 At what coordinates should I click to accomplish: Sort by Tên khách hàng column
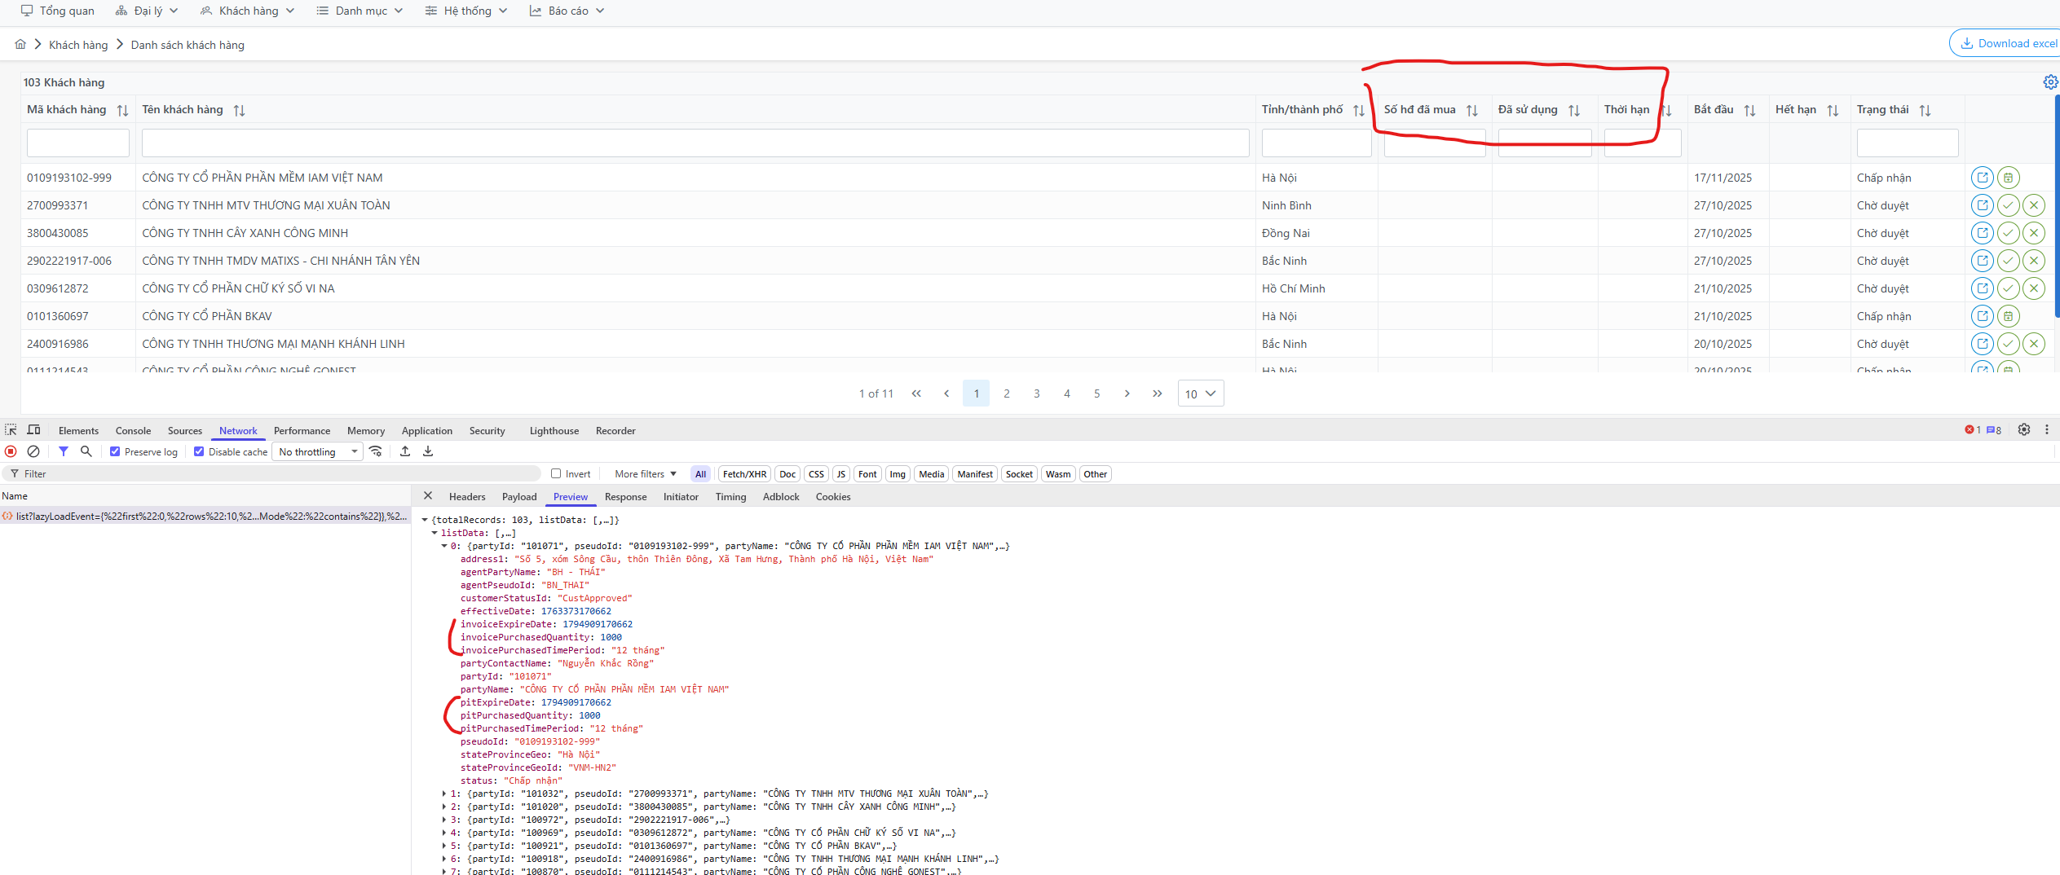coord(239,110)
